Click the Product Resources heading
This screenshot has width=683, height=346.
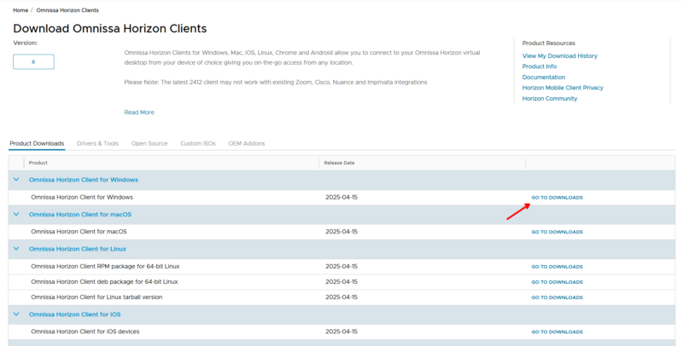pyautogui.click(x=548, y=43)
